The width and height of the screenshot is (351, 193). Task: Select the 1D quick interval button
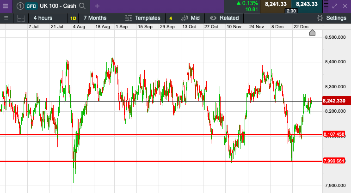point(73,18)
